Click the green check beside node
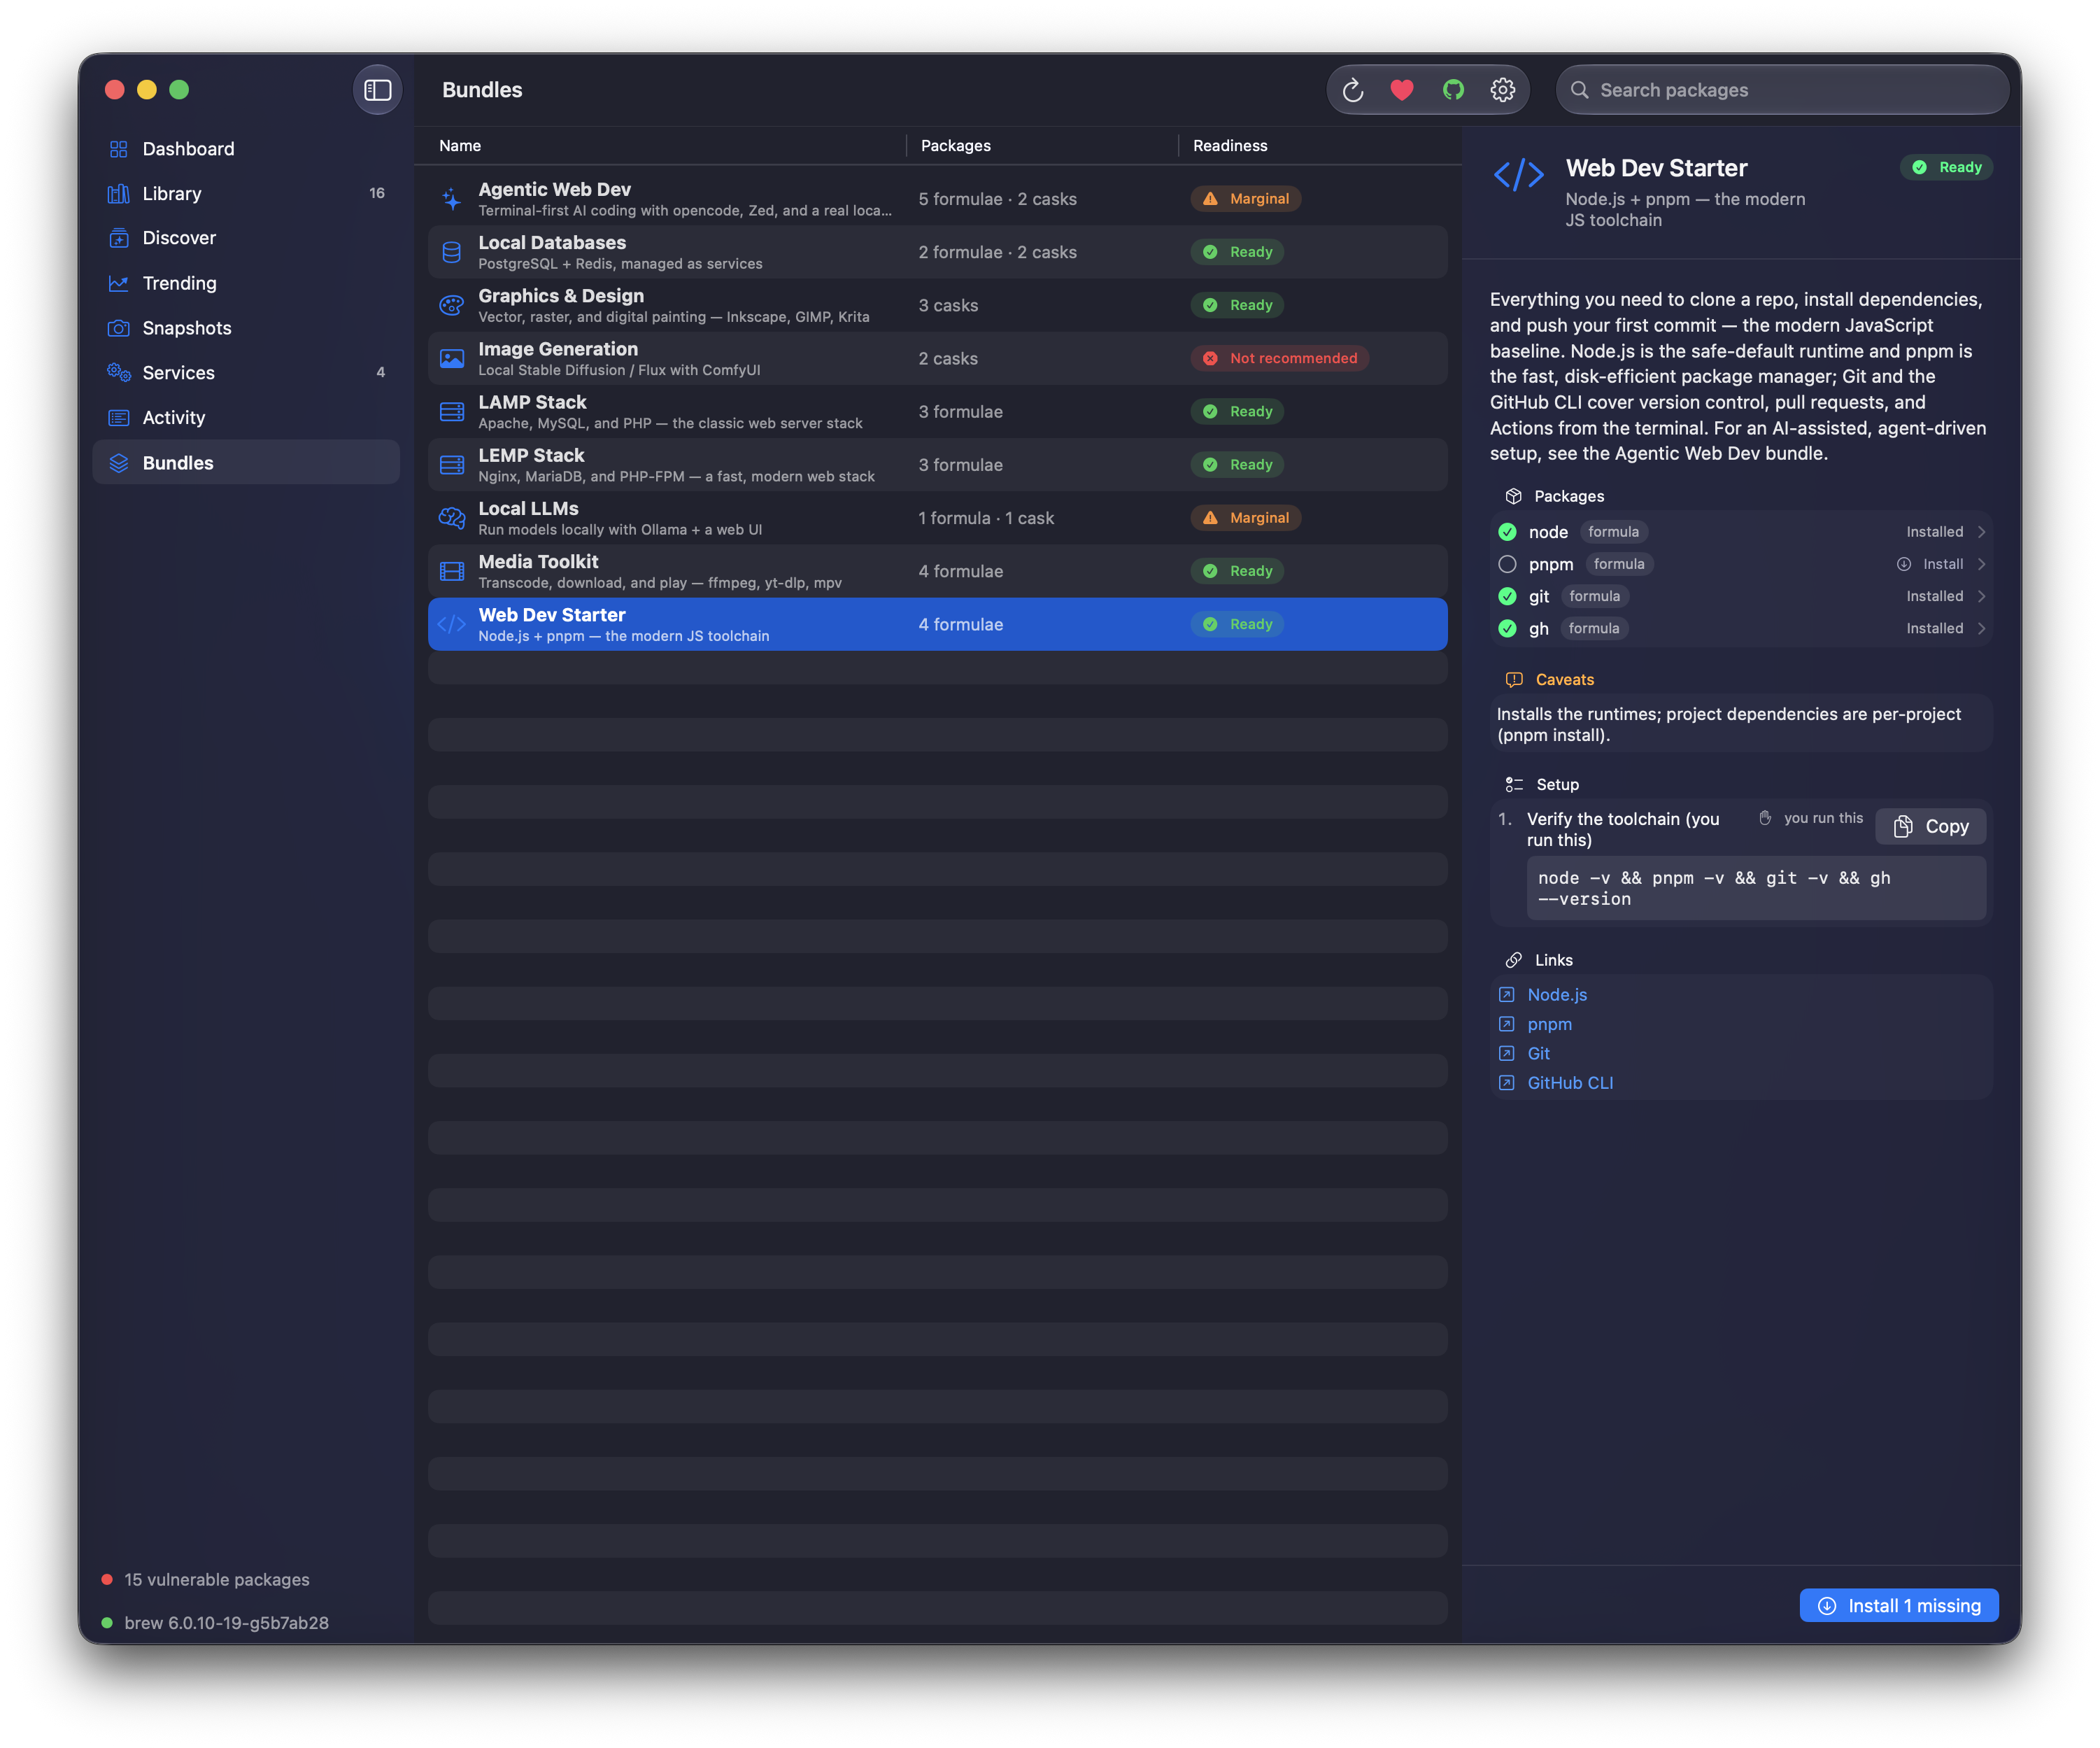 tap(1507, 533)
